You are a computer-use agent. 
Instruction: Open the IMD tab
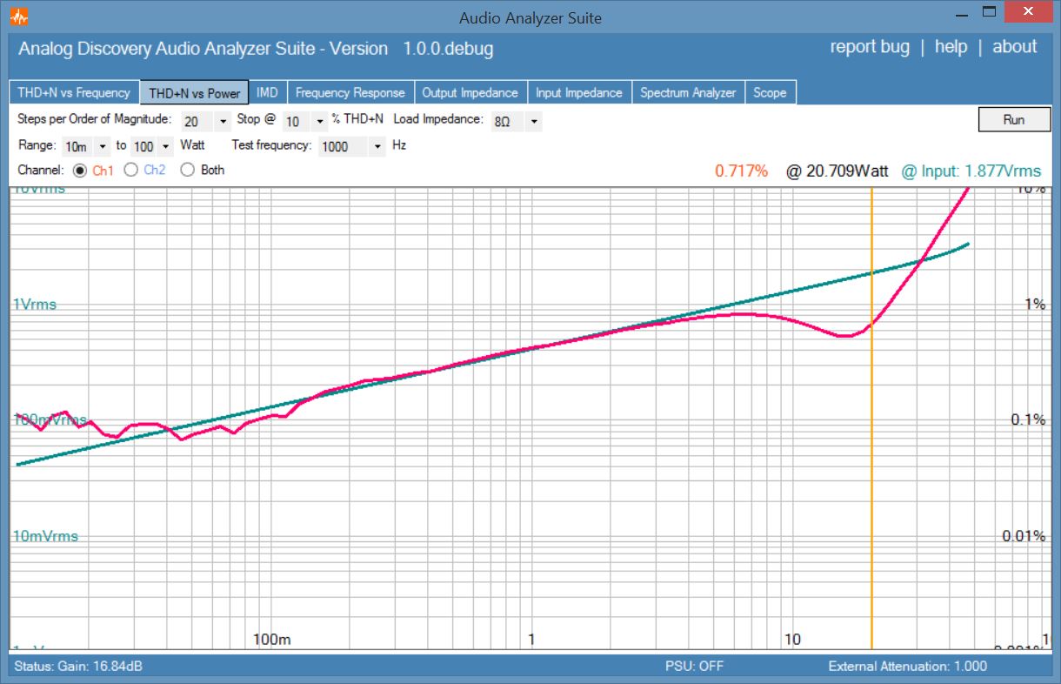click(268, 93)
